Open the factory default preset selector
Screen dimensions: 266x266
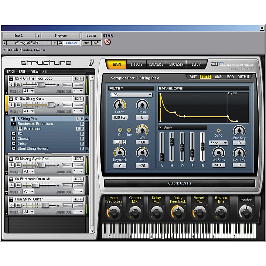[27, 43]
